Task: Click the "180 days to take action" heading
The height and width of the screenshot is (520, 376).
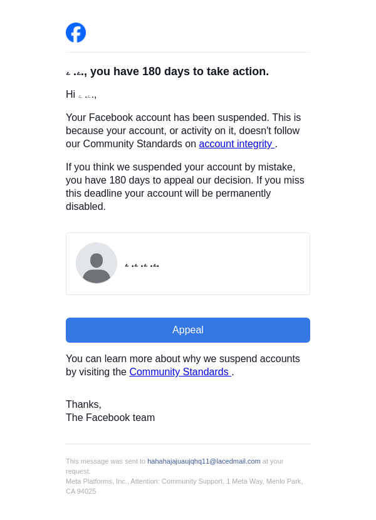Action: pos(179,72)
